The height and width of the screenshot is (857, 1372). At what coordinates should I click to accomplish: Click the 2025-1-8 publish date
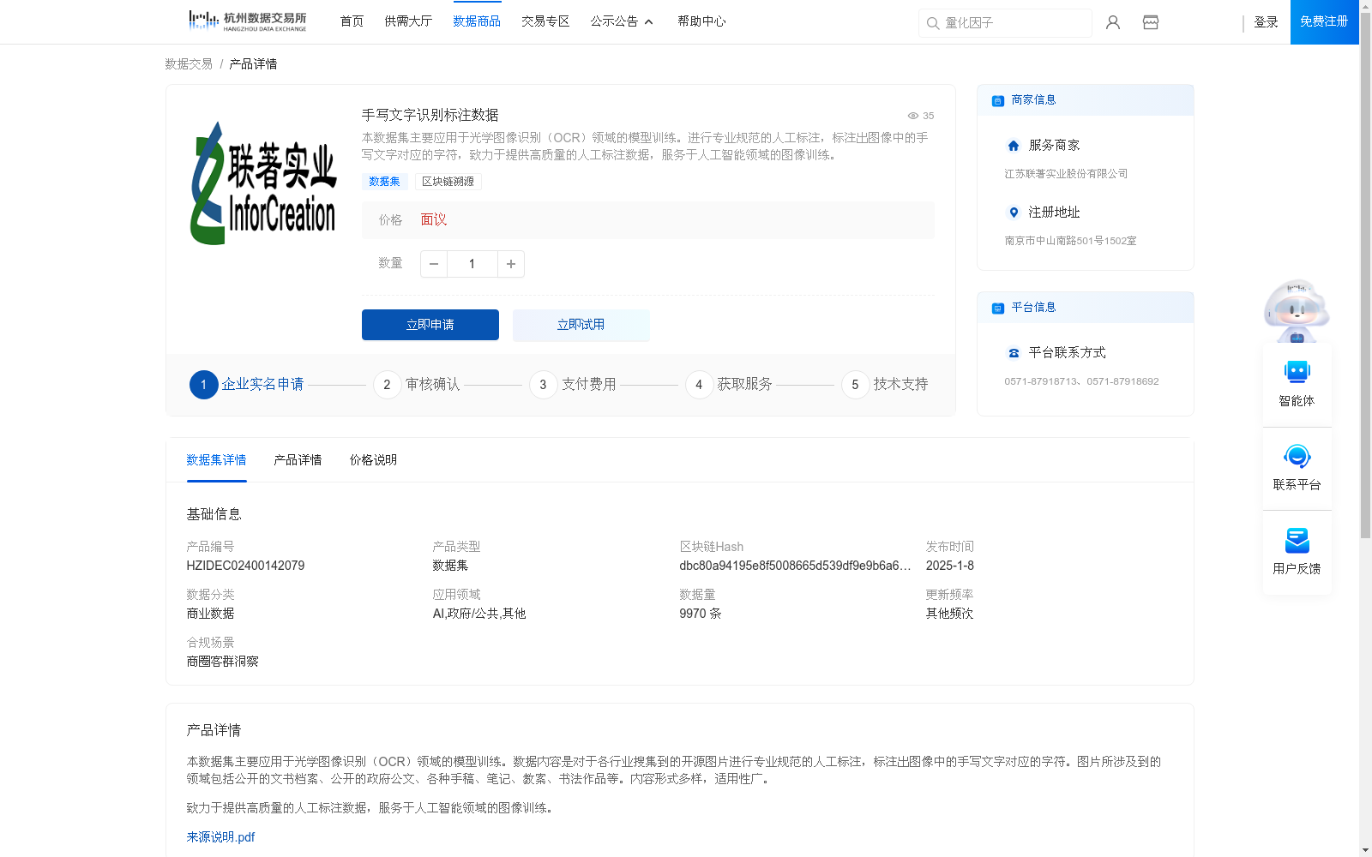click(949, 566)
